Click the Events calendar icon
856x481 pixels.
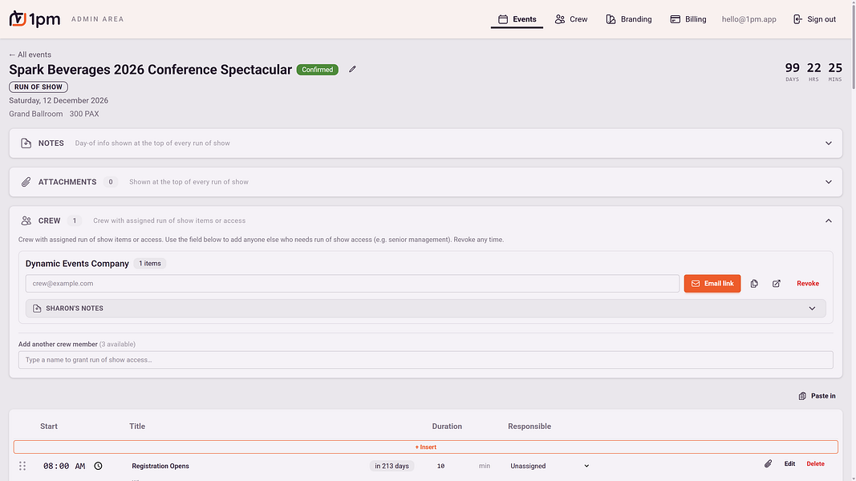pyautogui.click(x=503, y=19)
